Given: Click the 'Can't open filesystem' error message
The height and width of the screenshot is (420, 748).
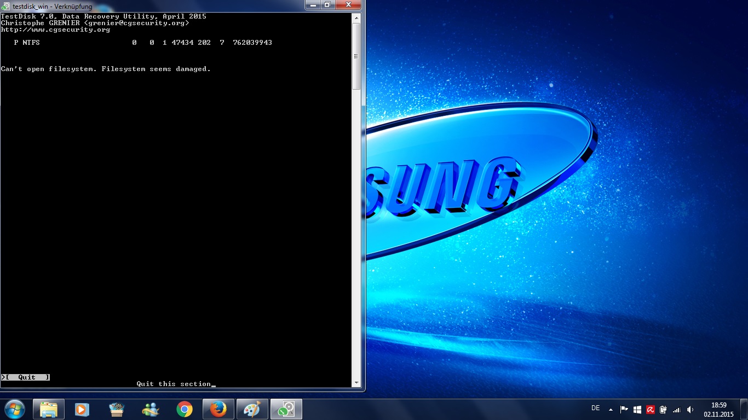Looking at the screenshot, I should click(x=106, y=69).
